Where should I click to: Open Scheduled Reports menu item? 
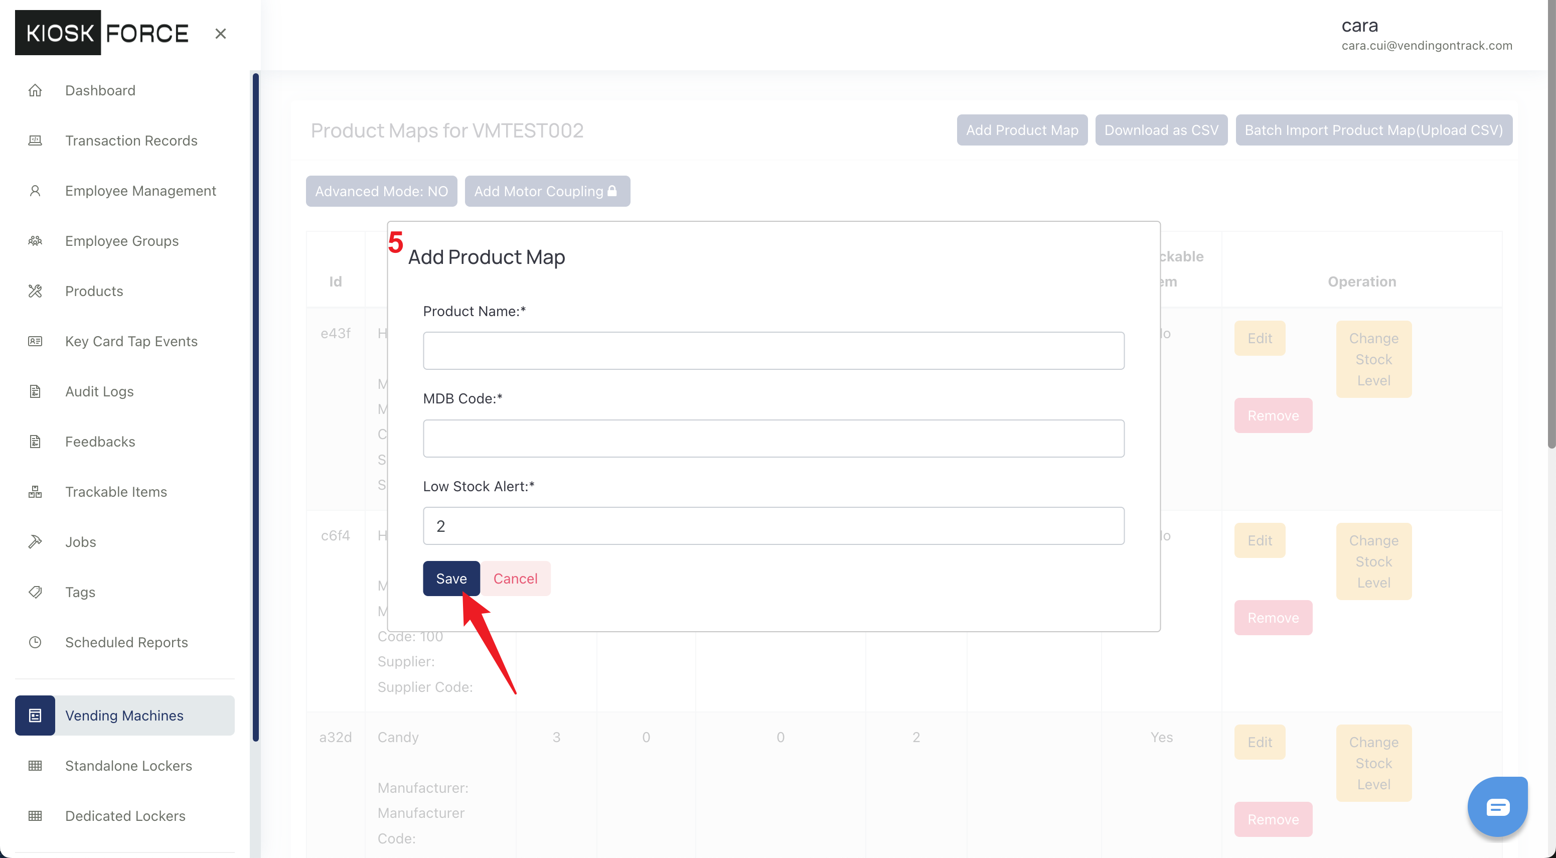tap(124, 642)
